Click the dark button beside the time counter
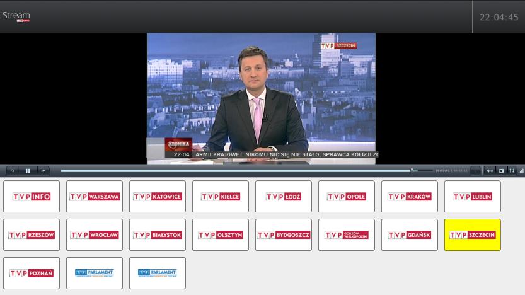525x295 pixels. (x=475, y=171)
